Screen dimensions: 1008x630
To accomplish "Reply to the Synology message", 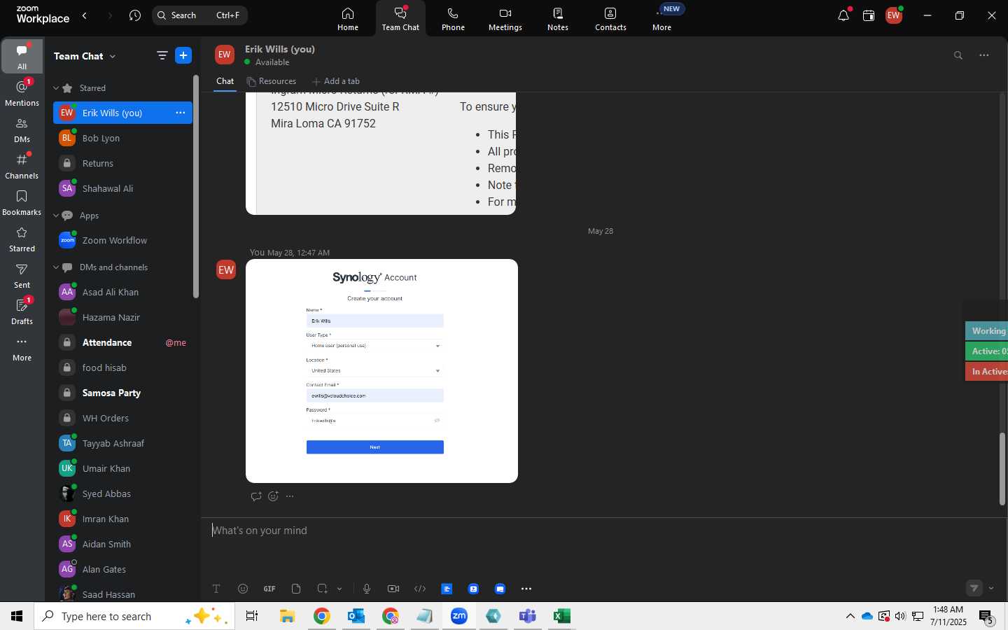I will 256,496.
